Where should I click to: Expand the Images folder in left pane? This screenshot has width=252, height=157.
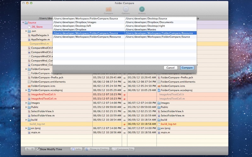[26, 103]
